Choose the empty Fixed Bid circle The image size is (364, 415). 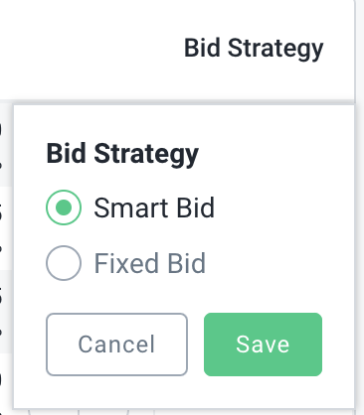tap(64, 263)
